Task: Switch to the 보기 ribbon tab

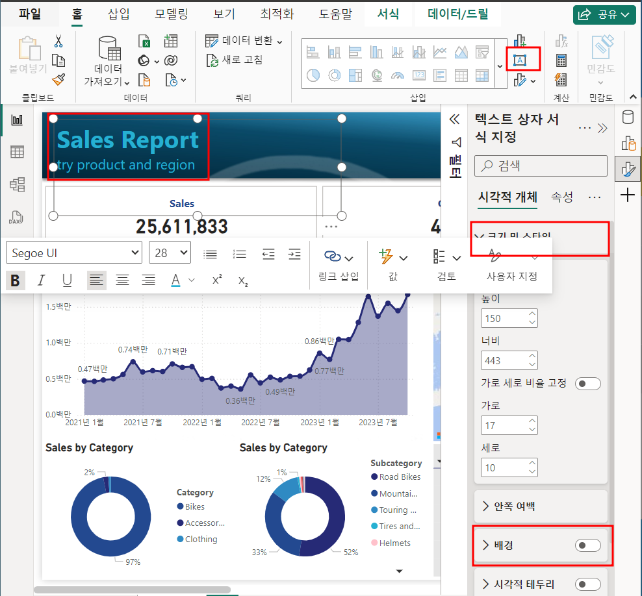Action: click(224, 14)
